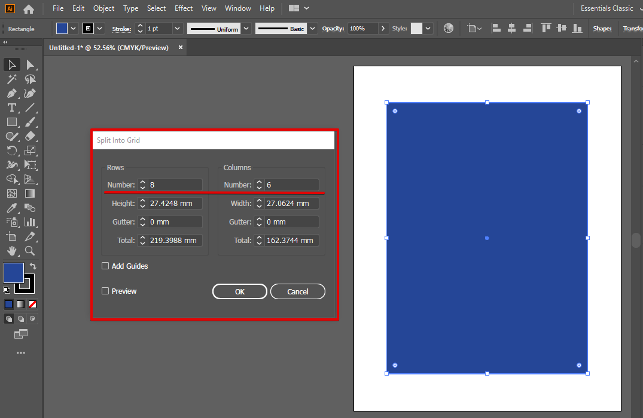The image size is (643, 418).
Task: Enable the Add Guides checkbox
Action: point(105,266)
